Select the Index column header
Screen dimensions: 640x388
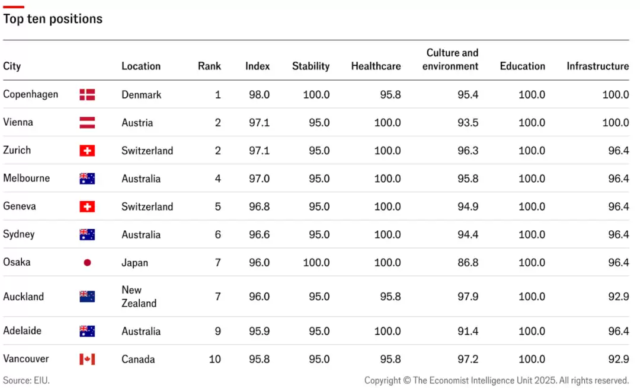tap(258, 66)
